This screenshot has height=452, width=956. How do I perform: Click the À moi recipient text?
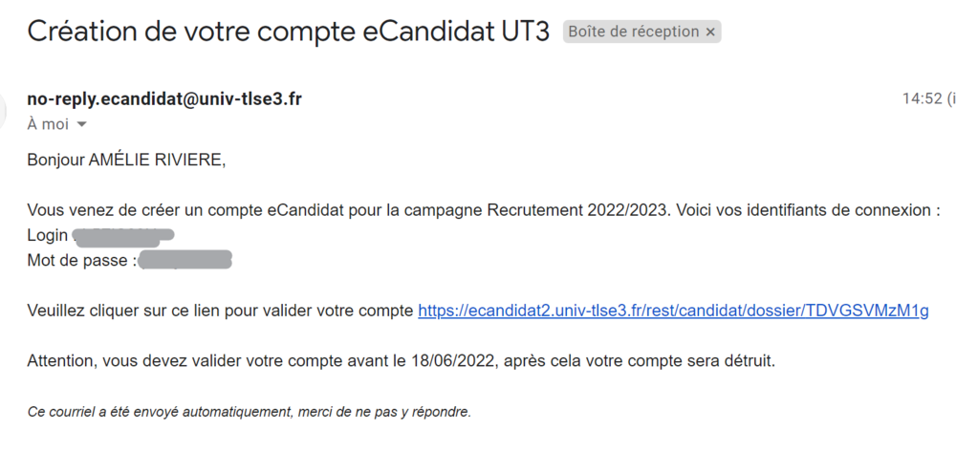pos(48,124)
